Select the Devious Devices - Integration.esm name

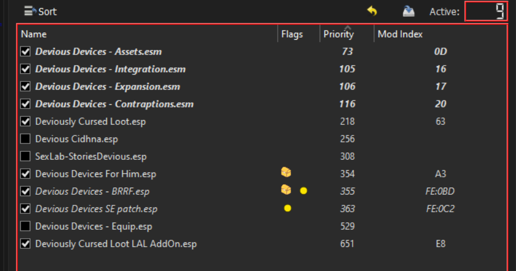[x=110, y=69]
